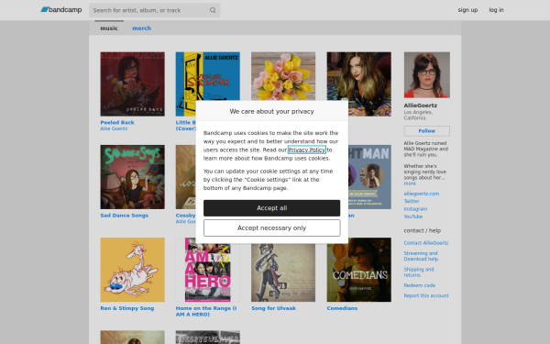
Task: Open the Instagram link
Action: click(x=415, y=209)
